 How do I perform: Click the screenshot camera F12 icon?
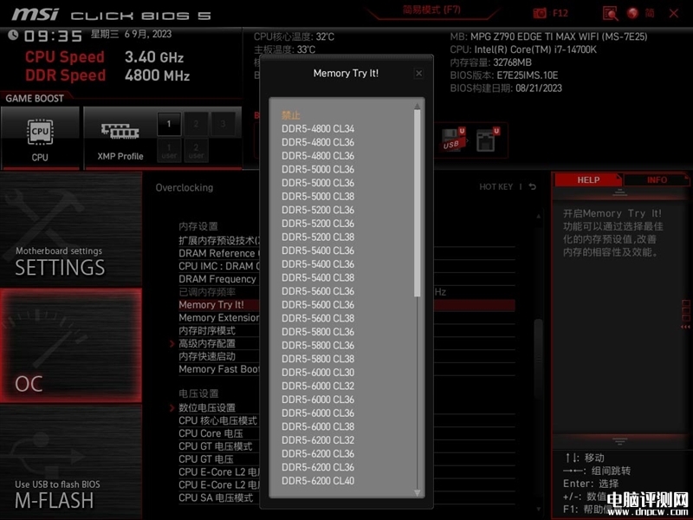coord(540,13)
